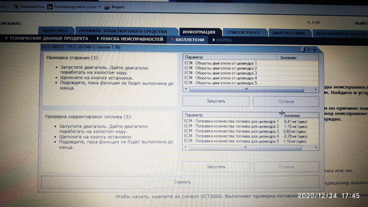
Task: Click the Спрятать button to hide panel
Action: pyautogui.click(x=180, y=182)
